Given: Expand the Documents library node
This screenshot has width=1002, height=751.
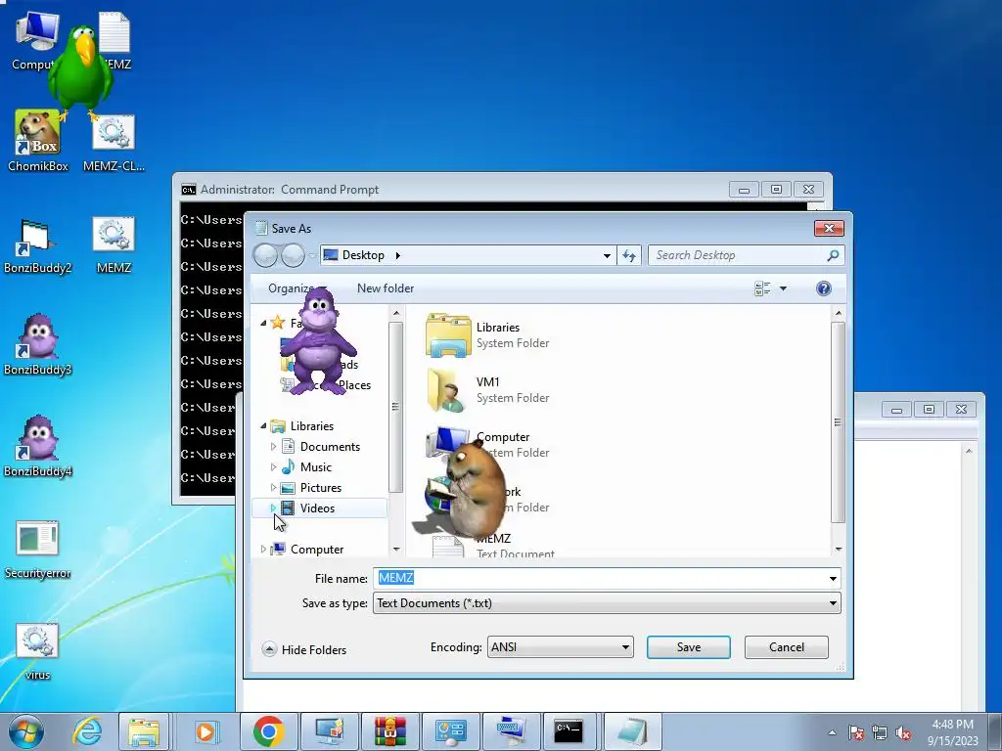Looking at the screenshot, I should (x=274, y=446).
